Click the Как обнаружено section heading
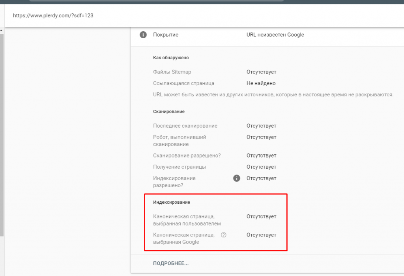The image size is (404, 276). [171, 58]
